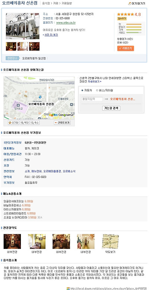The image size is (149, 290).
Task: Click the 스트로베리아일랜드 menu item
Action: pos(15,213)
